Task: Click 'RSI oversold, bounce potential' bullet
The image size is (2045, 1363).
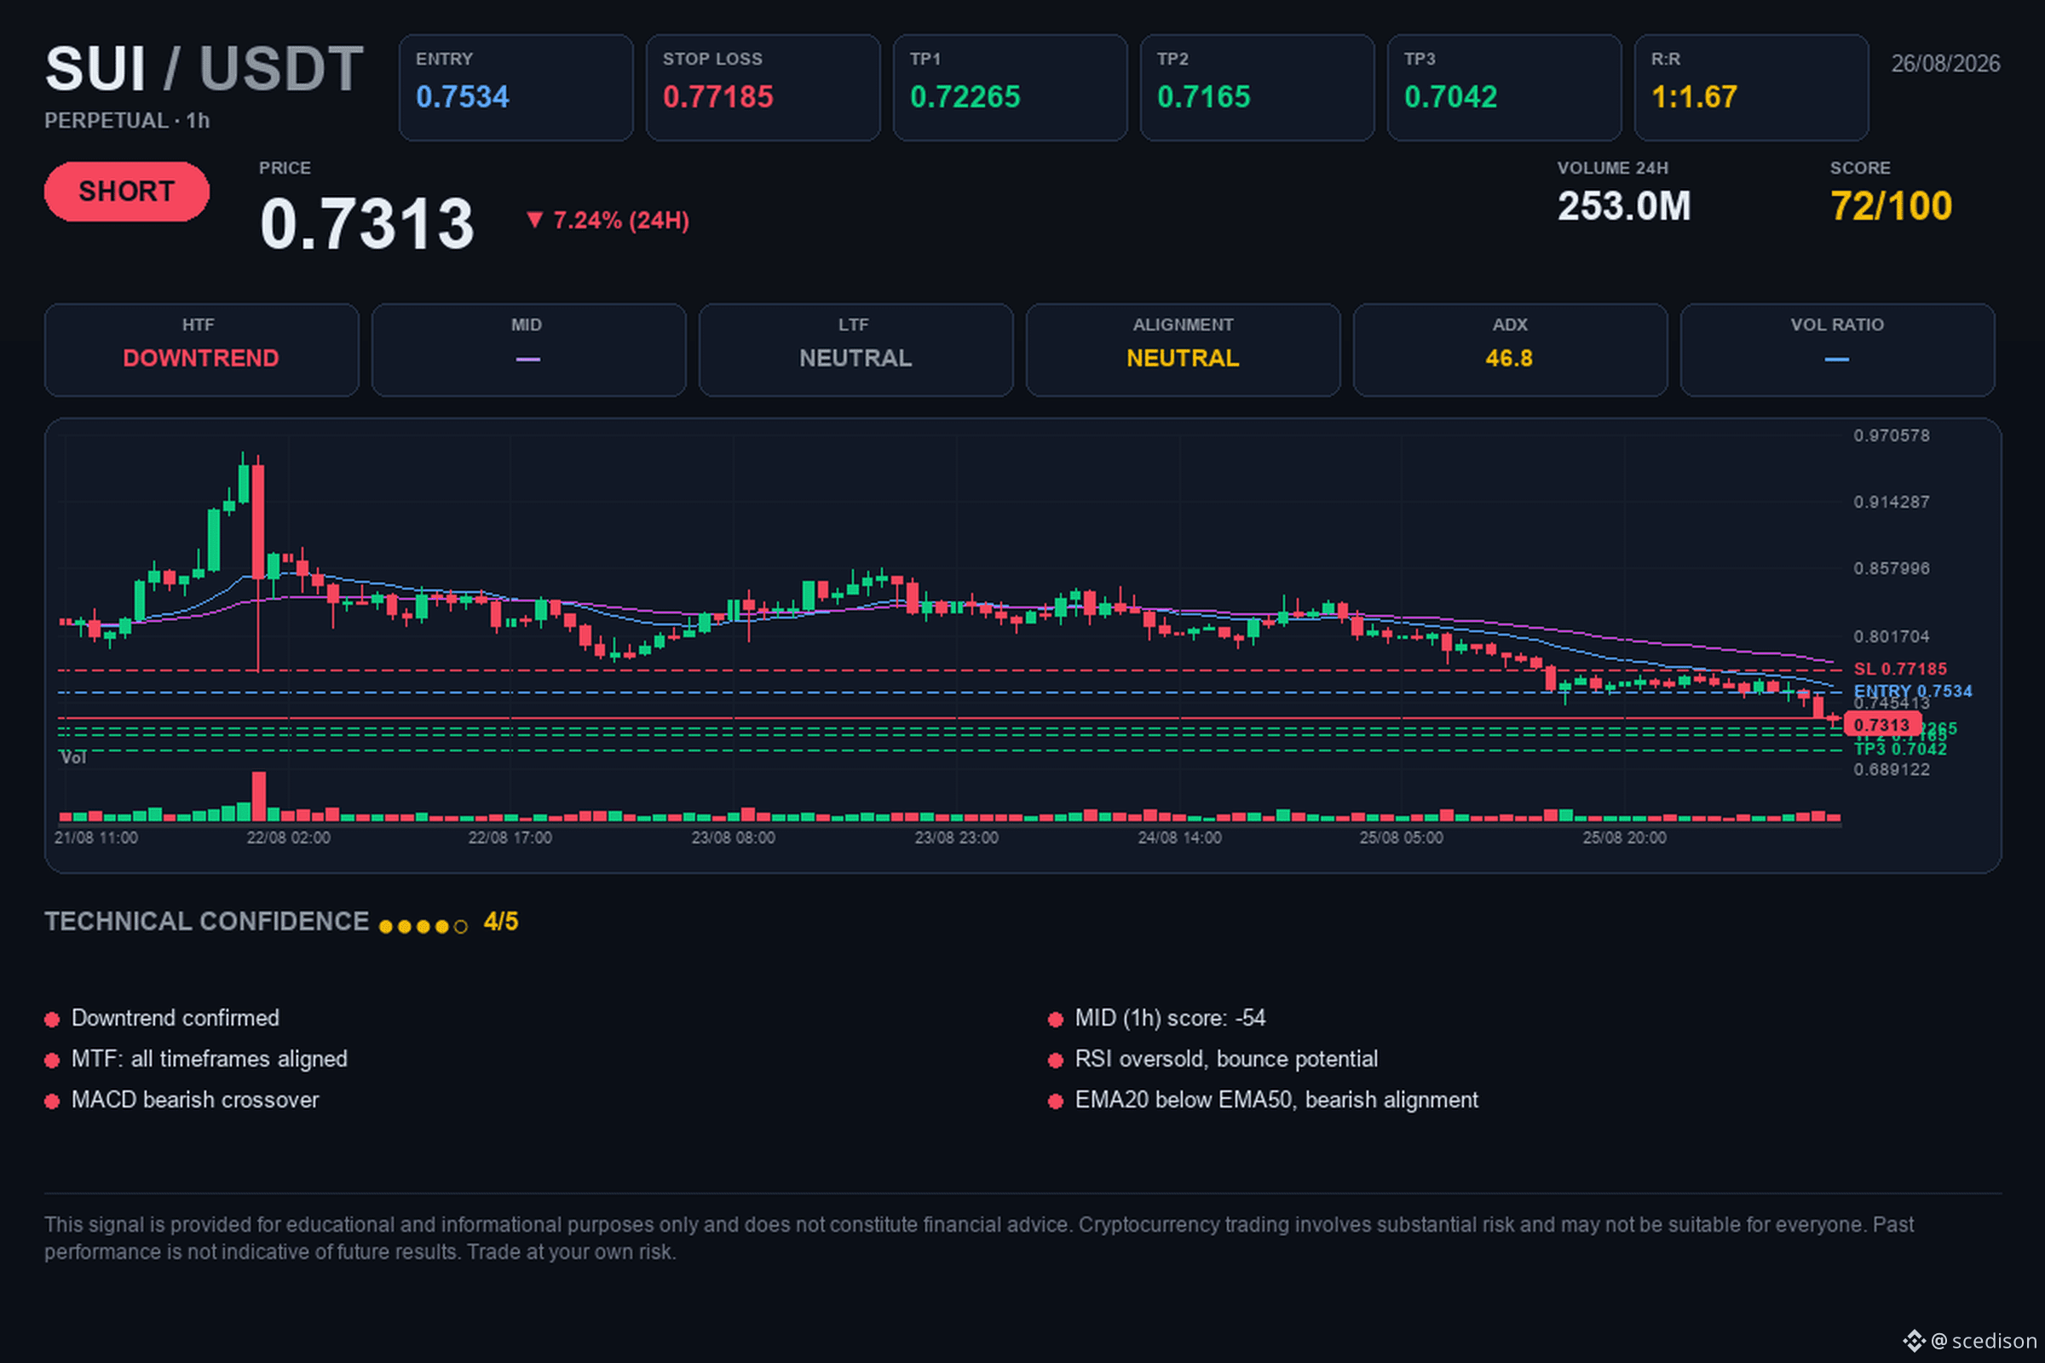Action: (1213, 1059)
